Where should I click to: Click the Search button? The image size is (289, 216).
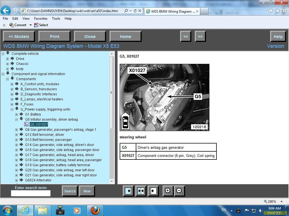coord(70,191)
